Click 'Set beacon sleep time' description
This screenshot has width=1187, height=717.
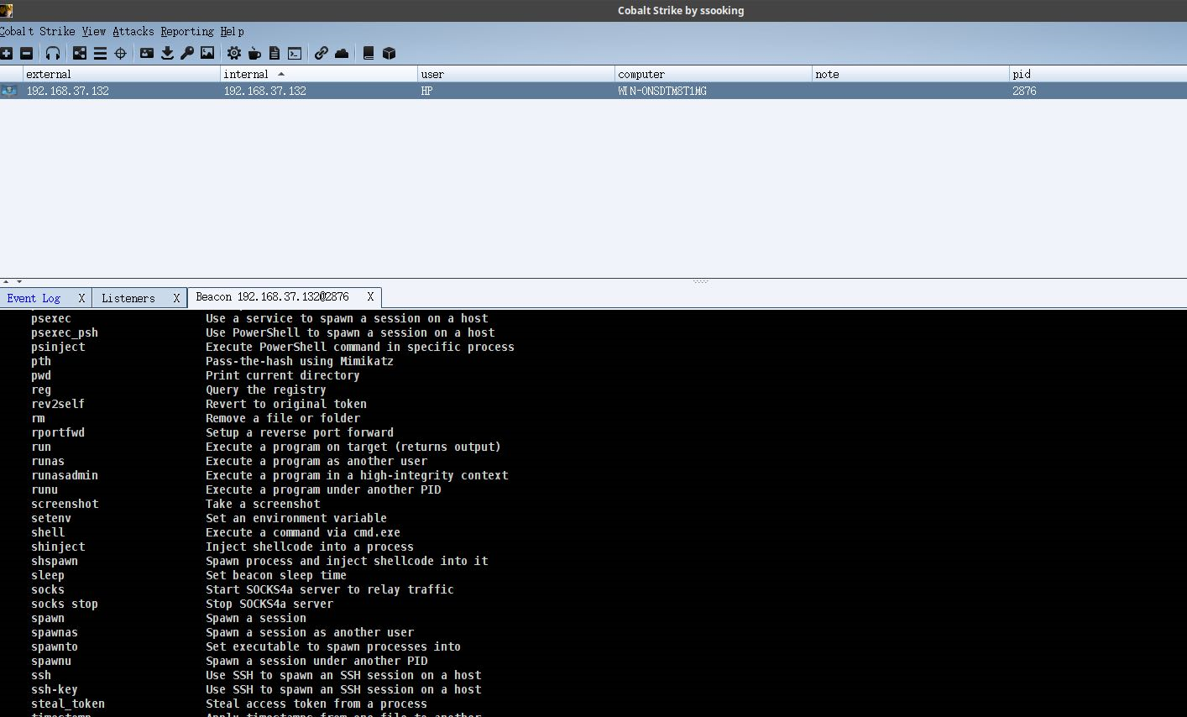coord(276,575)
